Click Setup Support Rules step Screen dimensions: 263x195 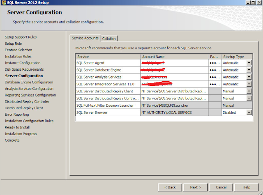(x=21, y=37)
